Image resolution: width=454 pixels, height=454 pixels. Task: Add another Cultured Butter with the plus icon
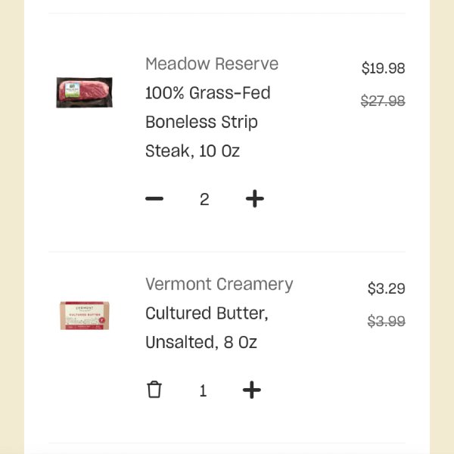click(x=252, y=390)
